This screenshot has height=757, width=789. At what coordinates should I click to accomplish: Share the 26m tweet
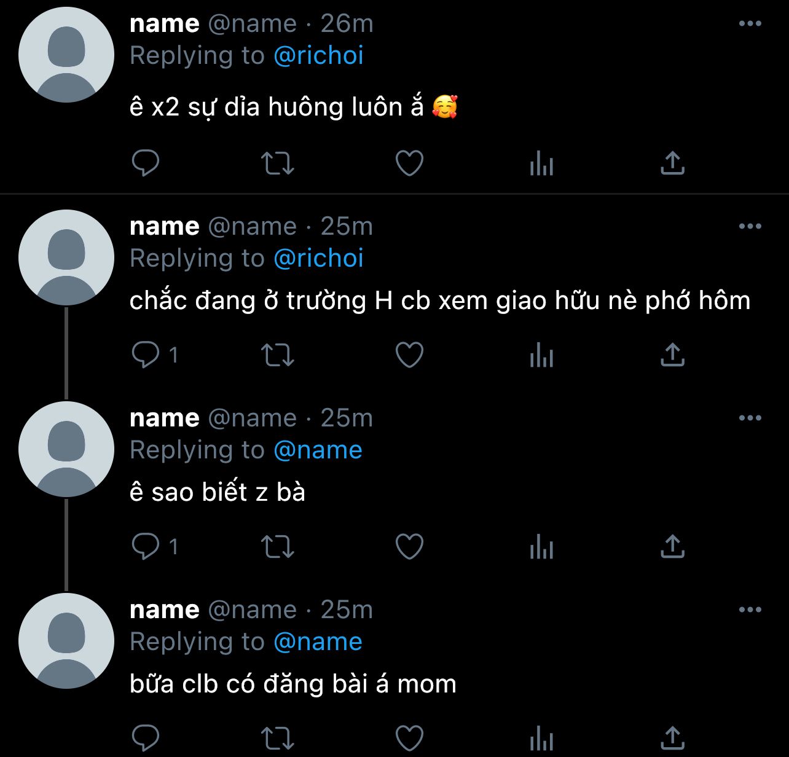672,163
